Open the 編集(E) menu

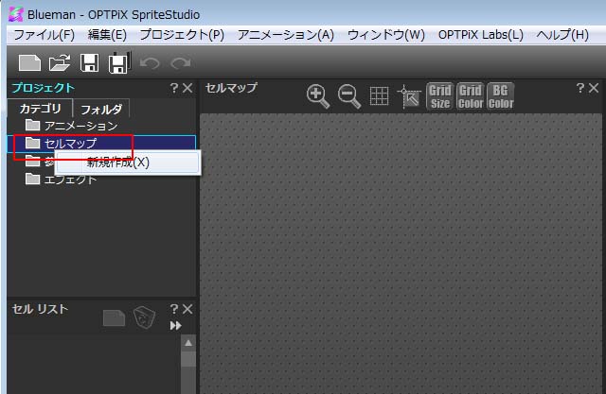tap(107, 35)
